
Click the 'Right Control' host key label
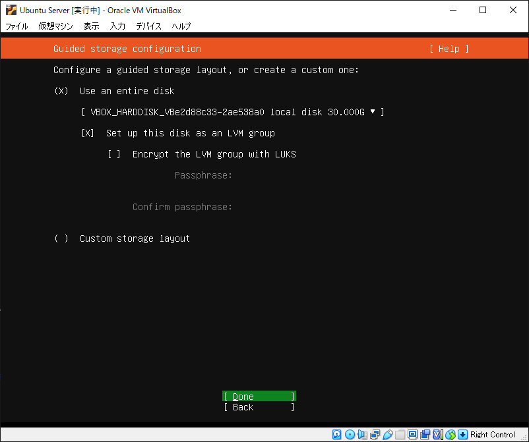click(492, 435)
